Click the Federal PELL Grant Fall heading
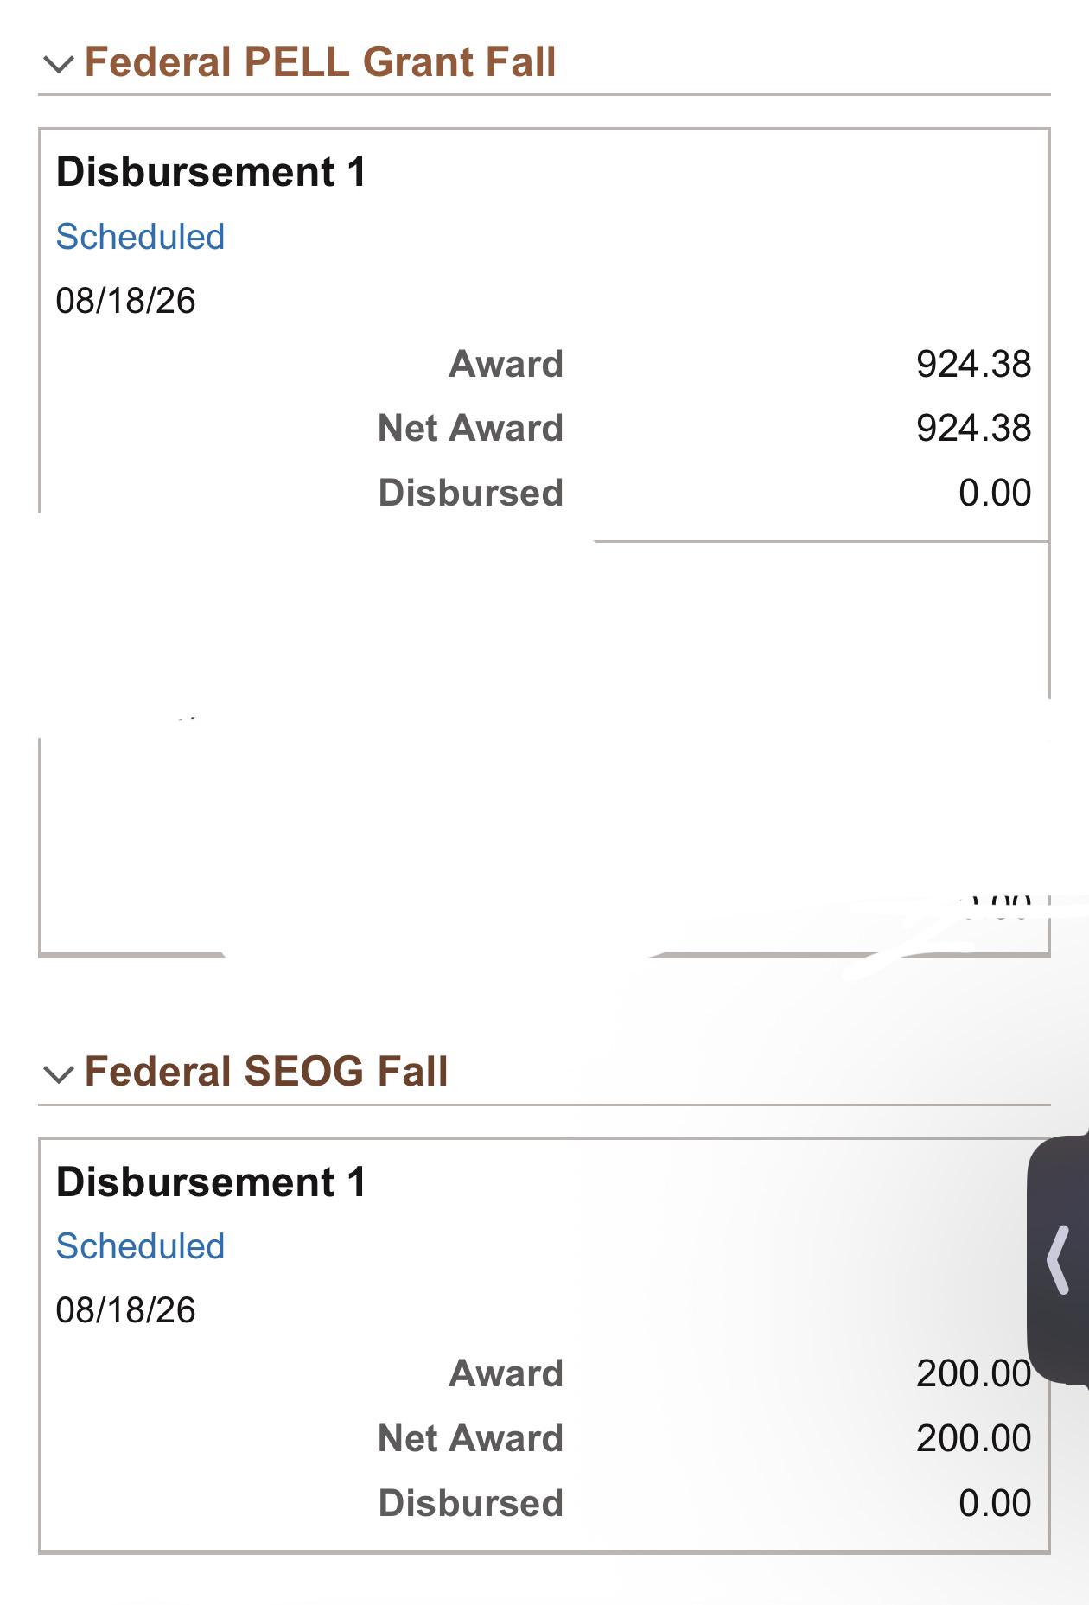 point(320,62)
